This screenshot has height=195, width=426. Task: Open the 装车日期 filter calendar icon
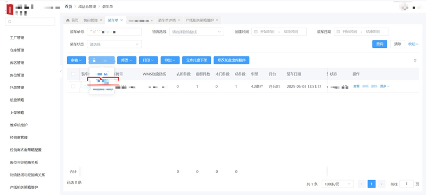click(338, 32)
